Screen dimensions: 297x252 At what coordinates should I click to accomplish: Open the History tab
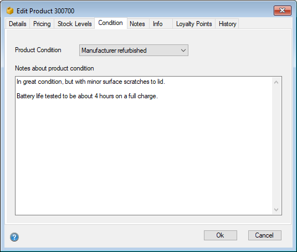(x=227, y=24)
